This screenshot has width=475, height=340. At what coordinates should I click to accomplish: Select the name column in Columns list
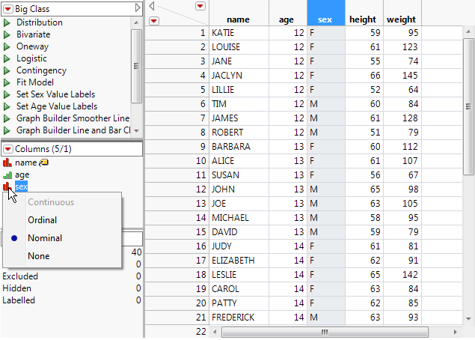tap(25, 163)
